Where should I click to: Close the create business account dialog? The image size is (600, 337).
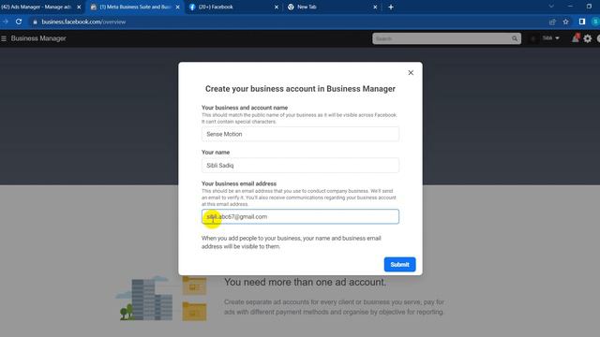coord(411,73)
